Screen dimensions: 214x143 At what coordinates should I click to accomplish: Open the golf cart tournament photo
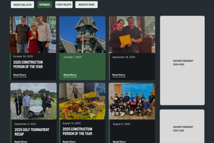coord(33,101)
